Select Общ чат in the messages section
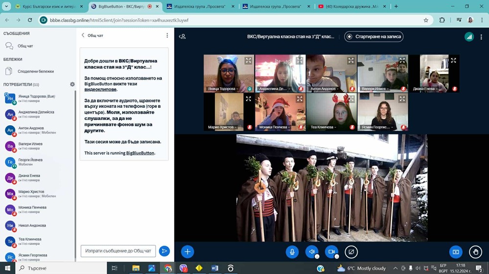This screenshot has width=489, height=274. (x=25, y=46)
